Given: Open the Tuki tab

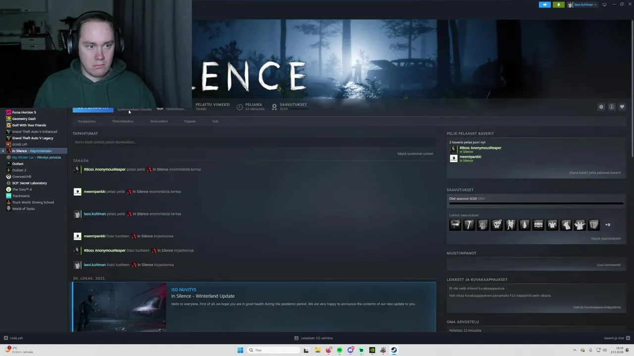Looking at the screenshot, I should click(x=215, y=121).
